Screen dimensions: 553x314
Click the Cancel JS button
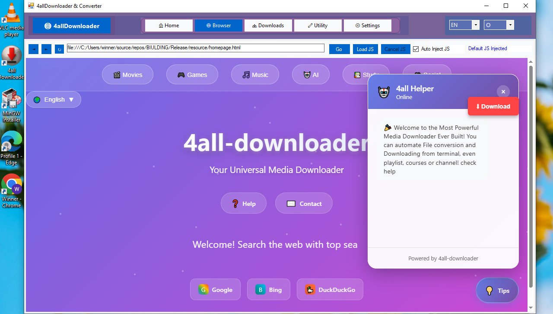pos(395,49)
